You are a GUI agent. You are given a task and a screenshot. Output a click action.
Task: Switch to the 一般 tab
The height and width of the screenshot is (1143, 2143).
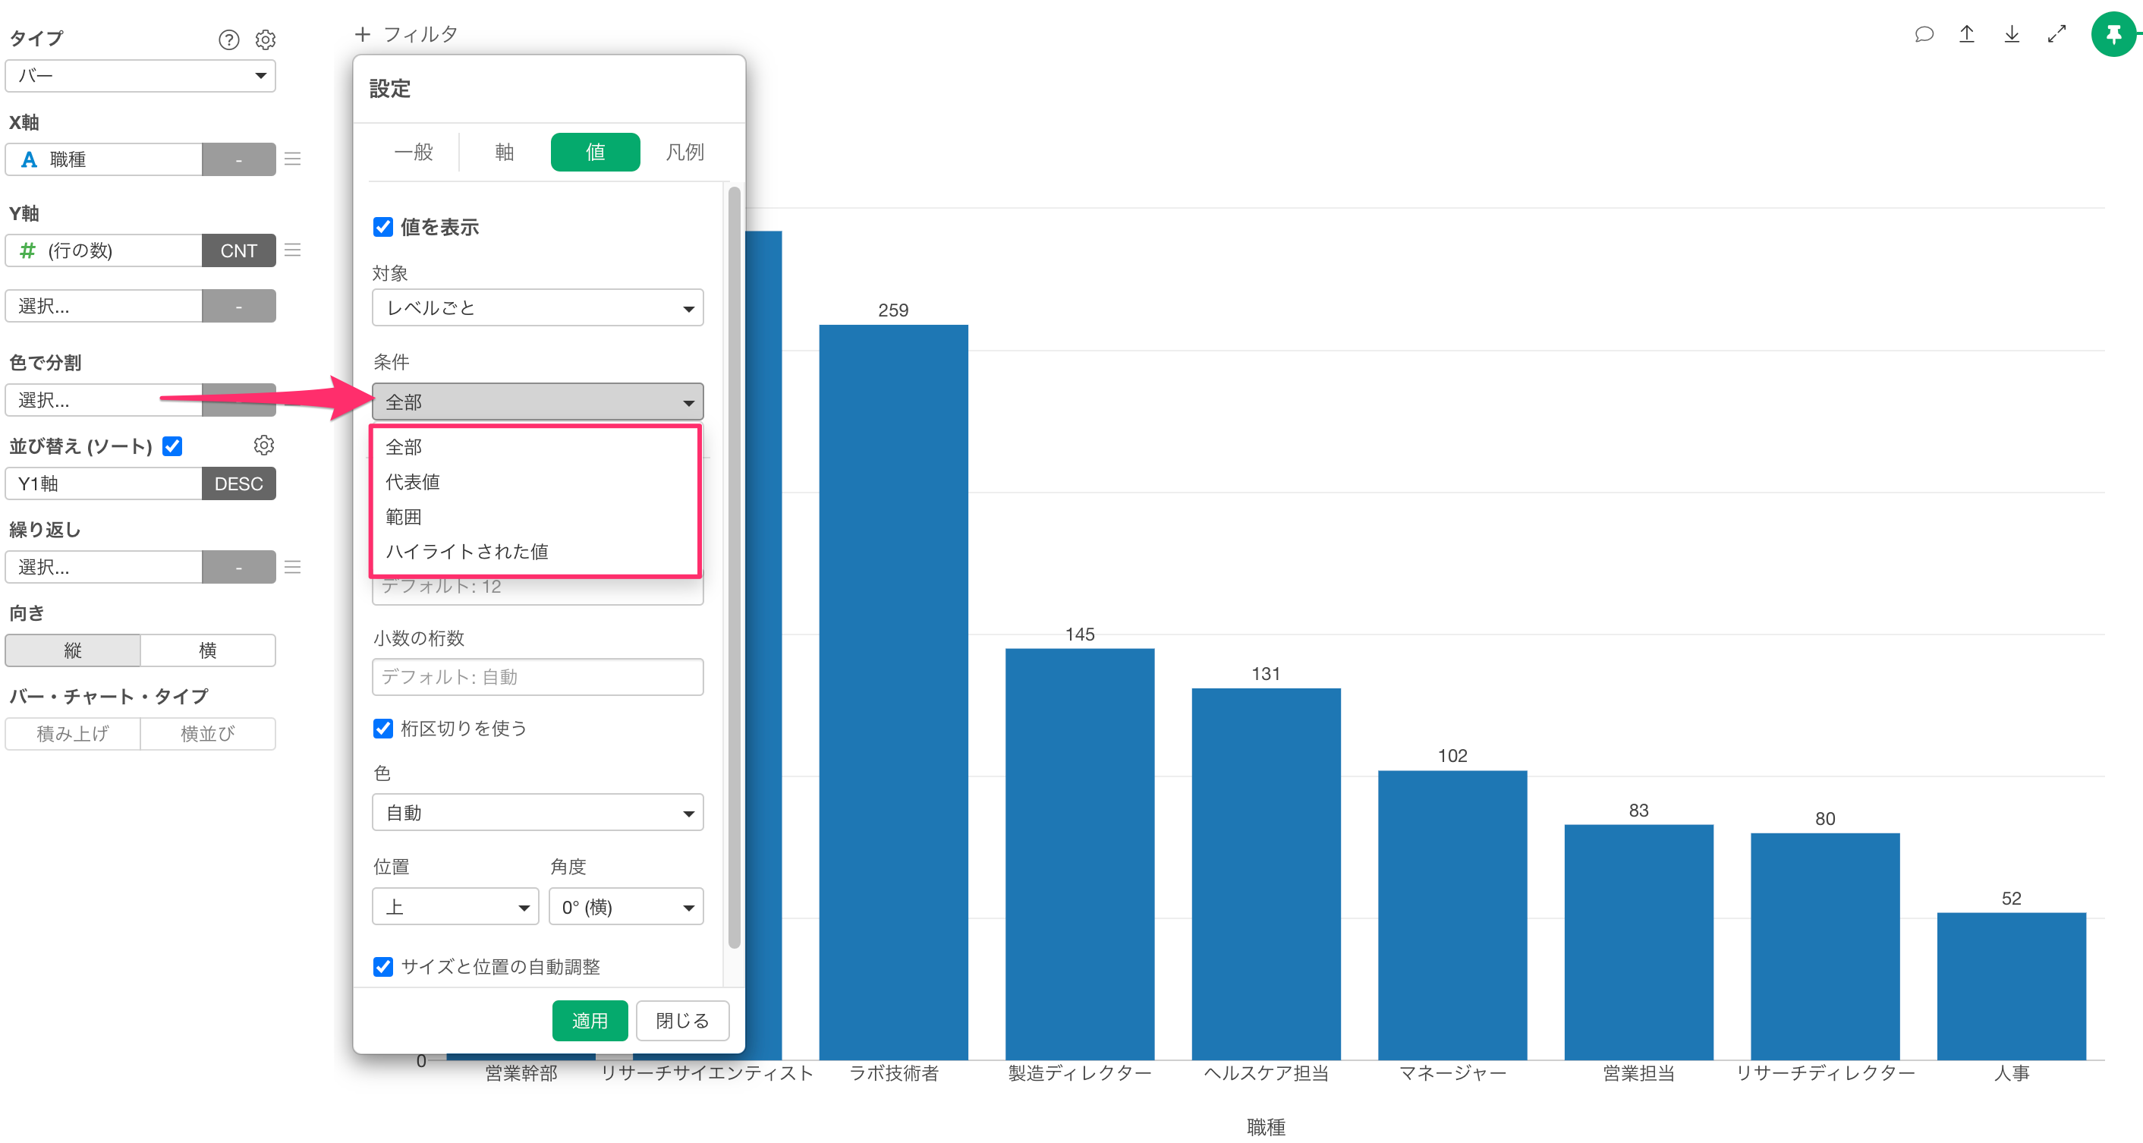pyautogui.click(x=414, y=151)
